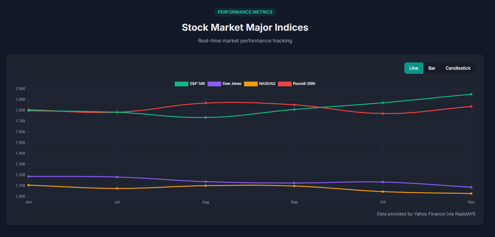Select Russell 2000 data point at Oct
Image resolution: width=495 pixels, height=237 pixels.
tap(383, 113)
